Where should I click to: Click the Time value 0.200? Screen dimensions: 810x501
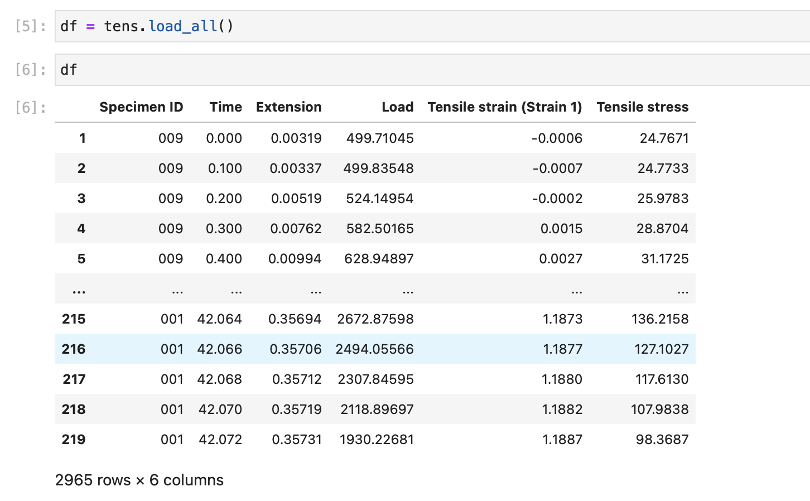[224, 199]
